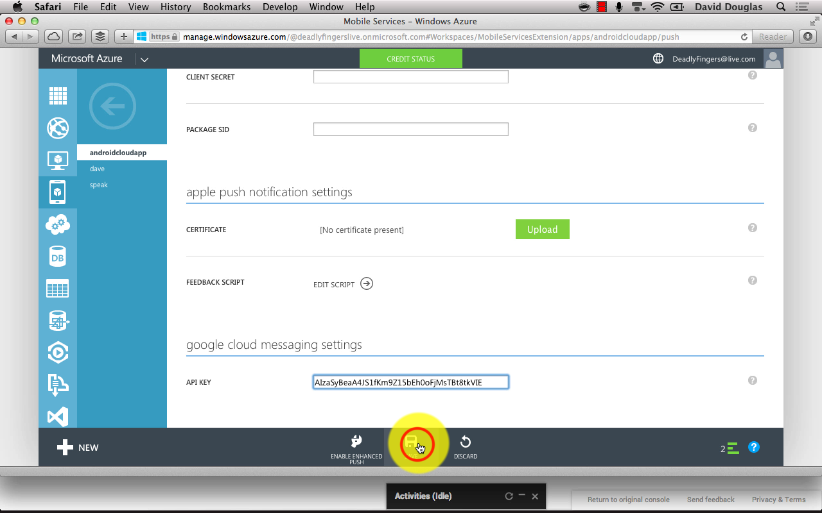This screenshot has height=513, width=822.
Task: Click the Reader button in Safari
Action: [x=773, y=37]
